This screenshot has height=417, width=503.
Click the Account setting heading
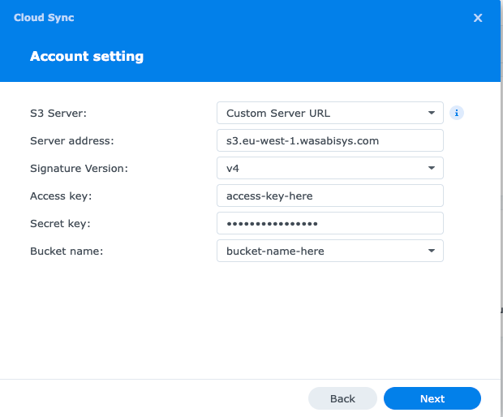pyautogui.click(x=87, y=57)
